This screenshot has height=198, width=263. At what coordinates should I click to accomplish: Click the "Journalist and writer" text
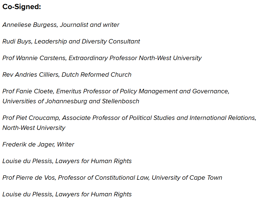coord(90,25)
